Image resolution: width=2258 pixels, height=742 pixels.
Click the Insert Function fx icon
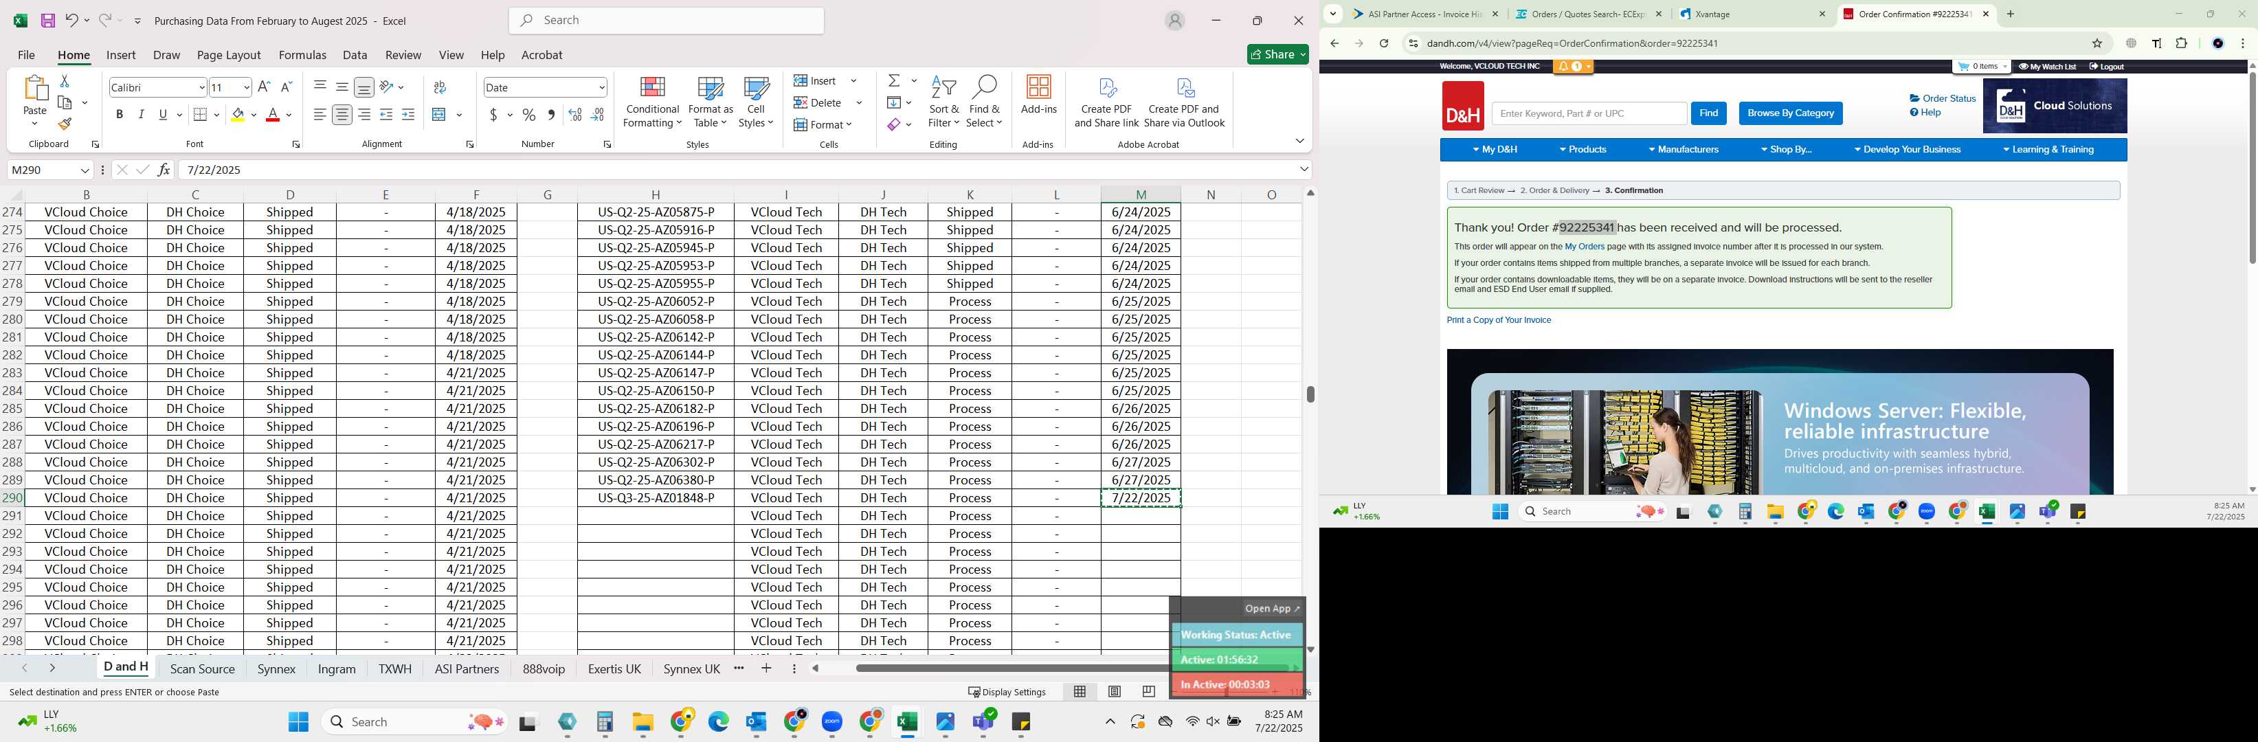point(164,170)
